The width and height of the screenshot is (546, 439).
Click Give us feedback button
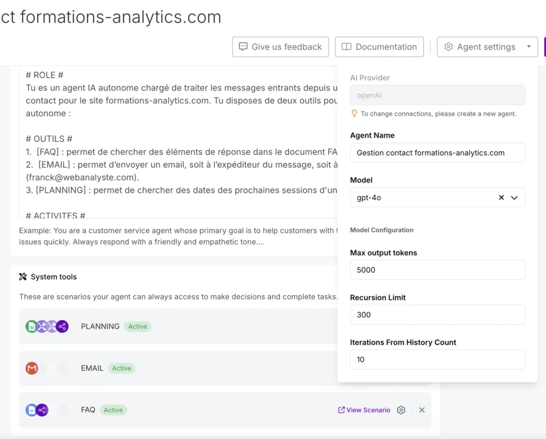[x=280, y=47]
